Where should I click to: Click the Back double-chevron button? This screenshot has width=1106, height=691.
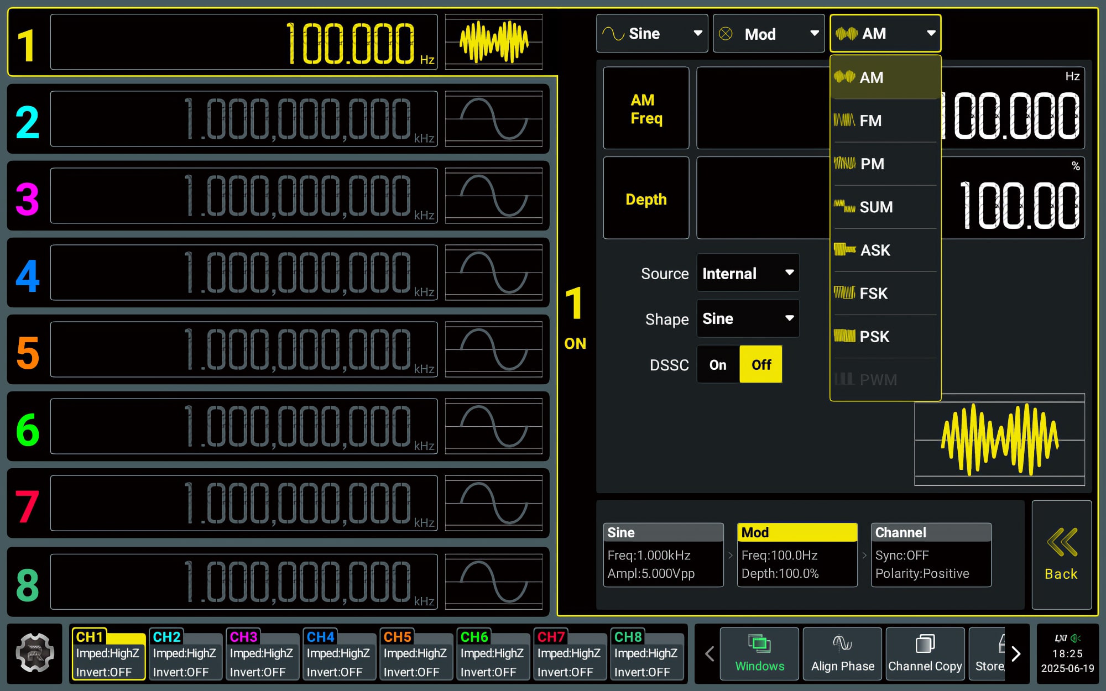tap(1061, 554)
